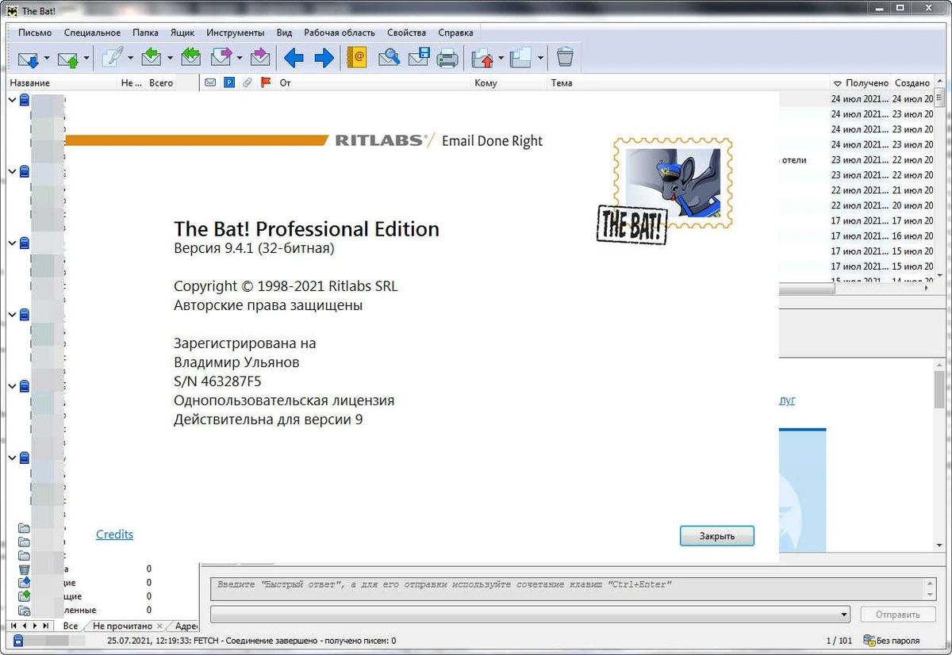Click the paperclip attachment column header
This screenshot has width=952, height=655.
247,82
